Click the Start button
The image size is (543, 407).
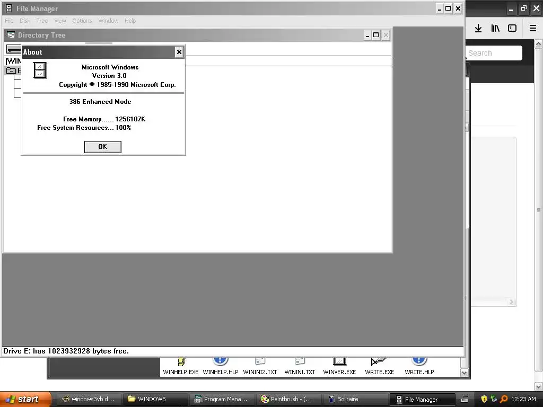25,399
